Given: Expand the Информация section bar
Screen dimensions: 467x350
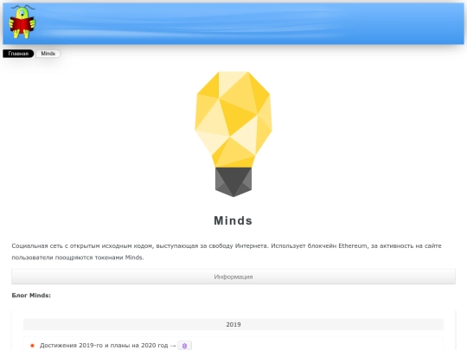Looking at the screenshot, I should coord(233,277).
